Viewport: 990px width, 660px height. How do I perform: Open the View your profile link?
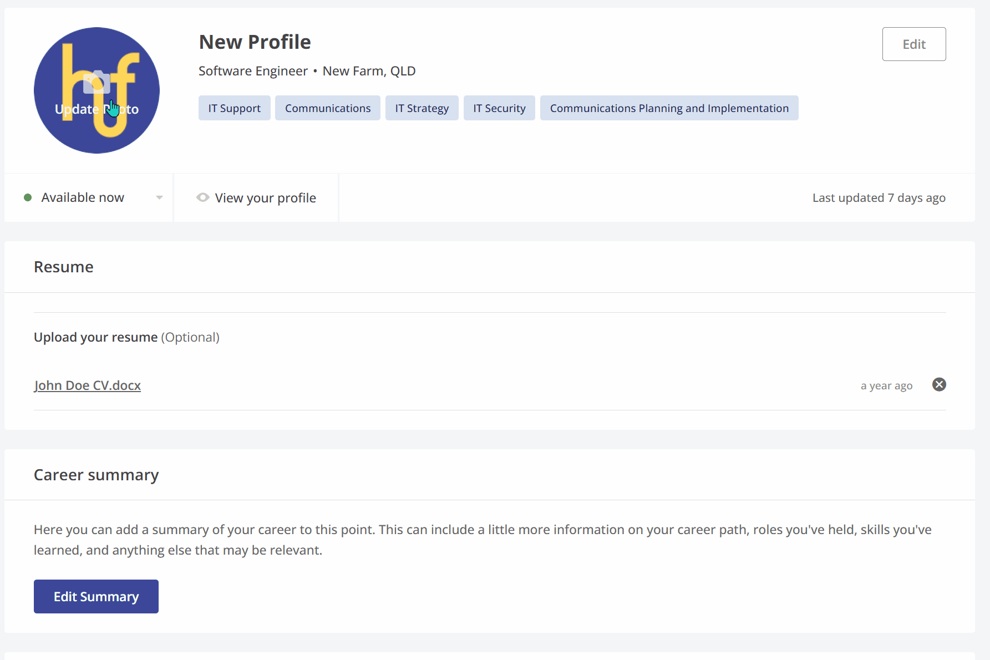point(265,198)
